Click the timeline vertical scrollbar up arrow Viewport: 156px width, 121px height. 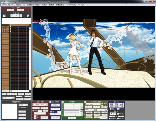30,29
